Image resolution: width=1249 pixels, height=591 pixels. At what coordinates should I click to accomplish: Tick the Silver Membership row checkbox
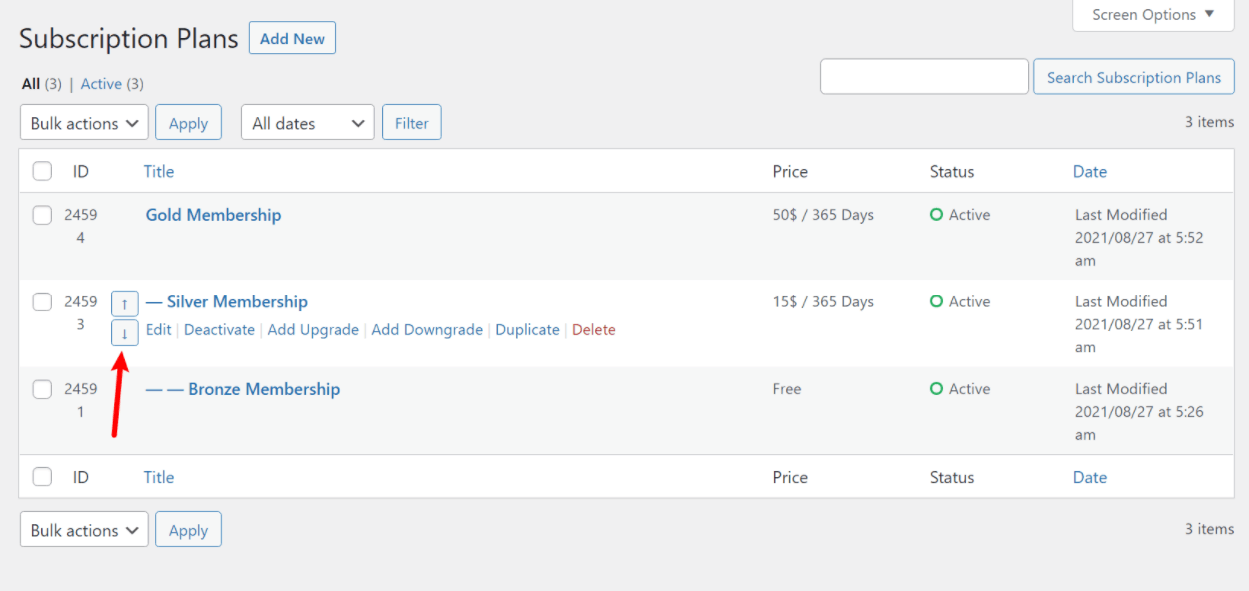tap(42, 302)
